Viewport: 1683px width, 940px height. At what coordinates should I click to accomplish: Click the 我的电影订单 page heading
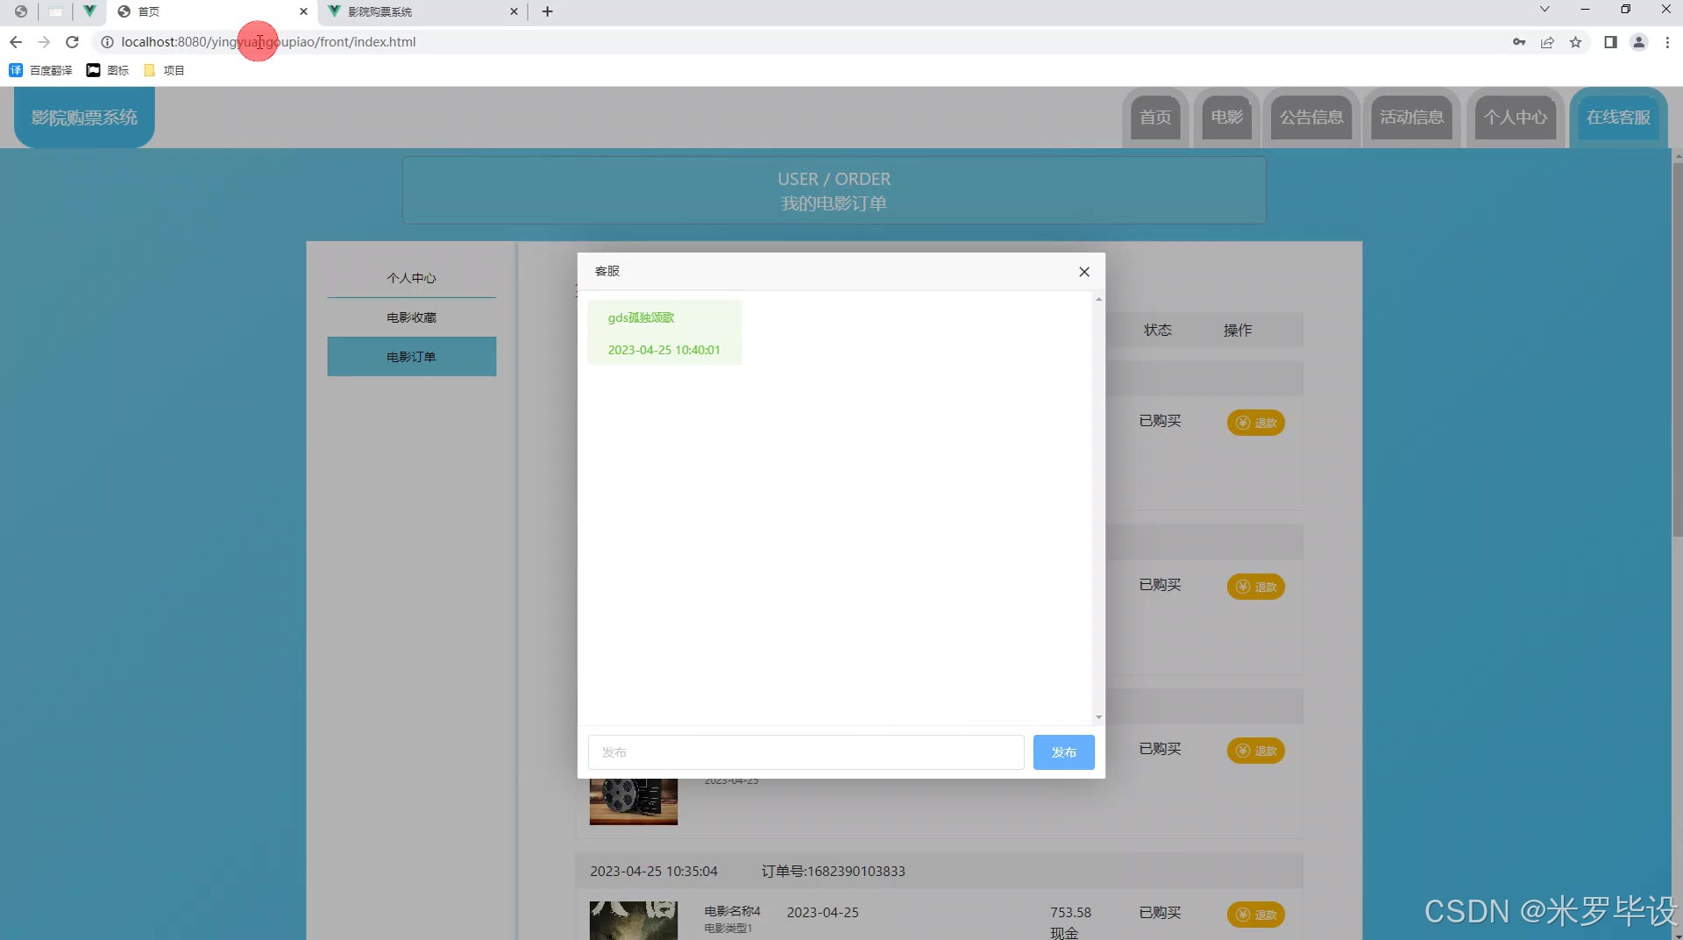(834, 203)
